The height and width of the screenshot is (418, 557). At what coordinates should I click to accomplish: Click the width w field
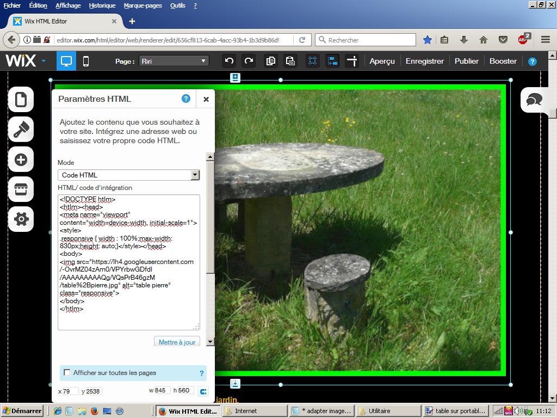pyautogui.click(x=162, y=390)
